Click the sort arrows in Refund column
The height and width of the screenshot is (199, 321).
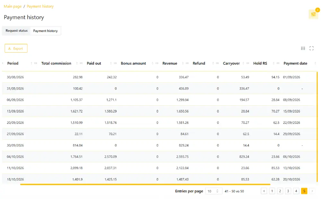point(213,63)
